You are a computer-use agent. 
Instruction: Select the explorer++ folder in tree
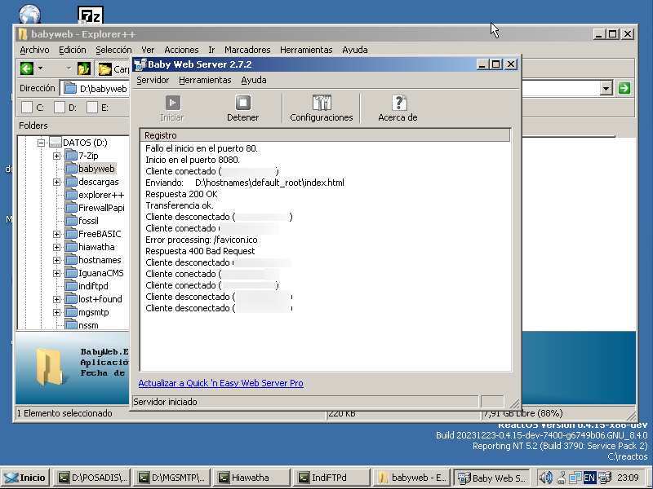tap(101, 195)
